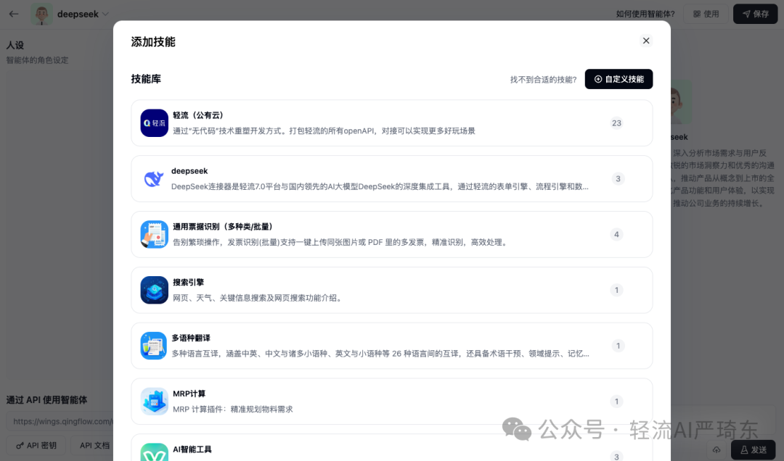Click the 轻流 (公有云) skill icon
The width and height of the screenshot is (784, 461).
[154, 123]
